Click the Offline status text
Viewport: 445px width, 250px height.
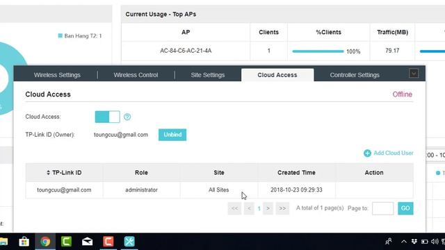click(402, 94)
